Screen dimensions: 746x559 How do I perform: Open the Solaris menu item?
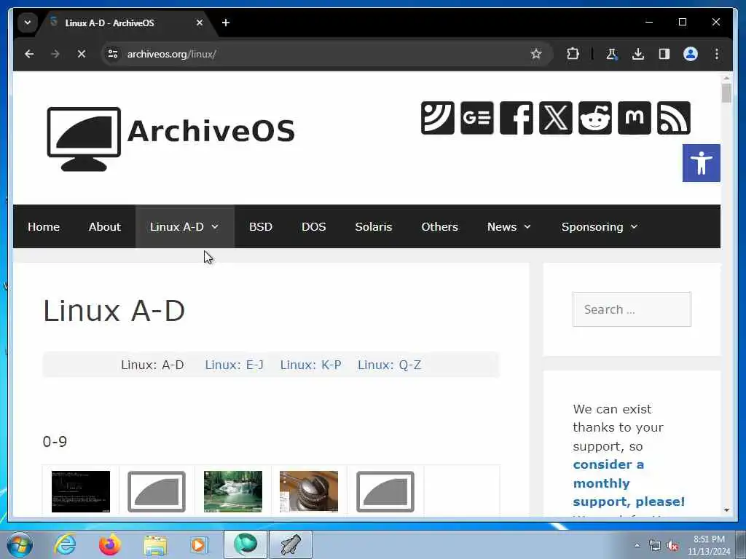coord(374,227)
